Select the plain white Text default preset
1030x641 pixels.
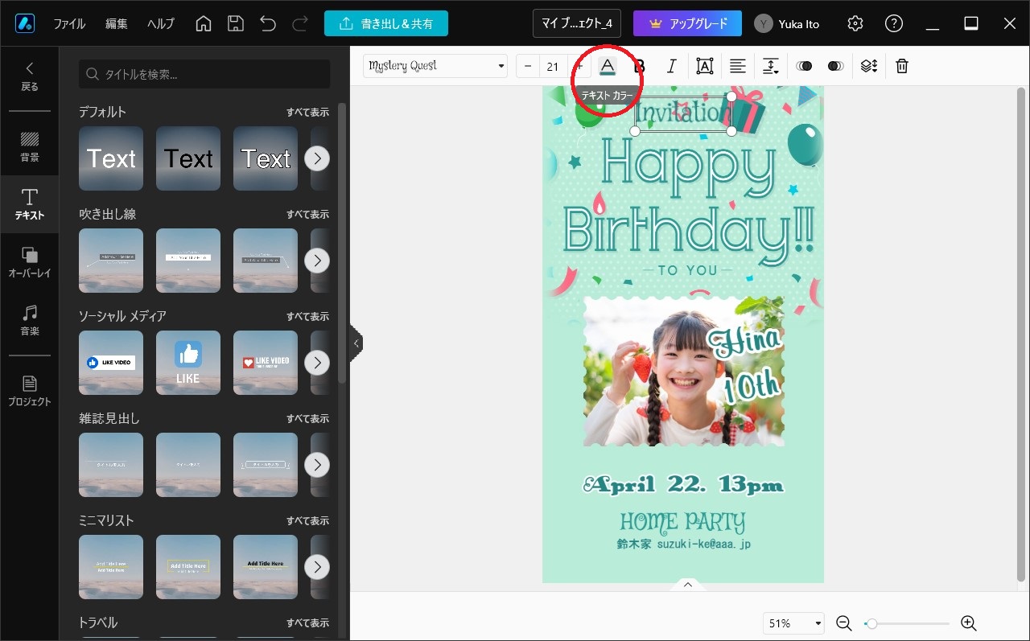111,158
